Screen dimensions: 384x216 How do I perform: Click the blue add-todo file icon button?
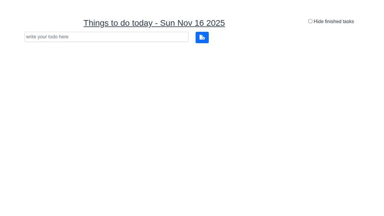tap(202, 37)
